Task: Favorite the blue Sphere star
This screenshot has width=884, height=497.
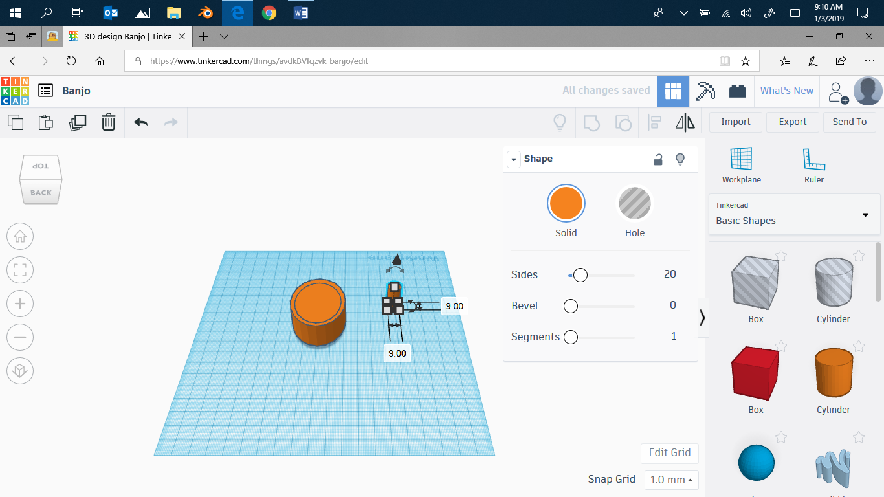Action: coord(781,437)
